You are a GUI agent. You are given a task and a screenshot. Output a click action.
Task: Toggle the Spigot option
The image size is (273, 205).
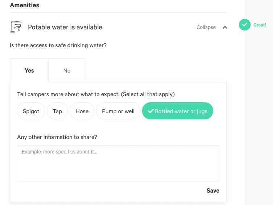(x=31, y=111)
